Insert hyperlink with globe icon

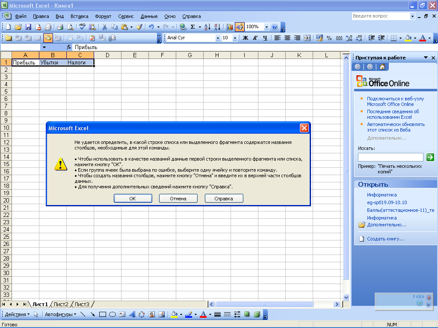pyautogui.click(x=183, y=27)
